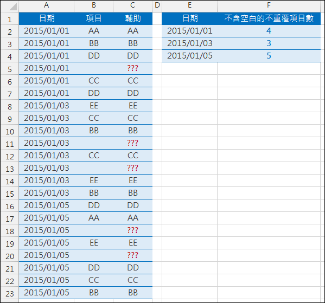The image size is (325, 303).
Task: Select column E header
Action: (189, 5)
